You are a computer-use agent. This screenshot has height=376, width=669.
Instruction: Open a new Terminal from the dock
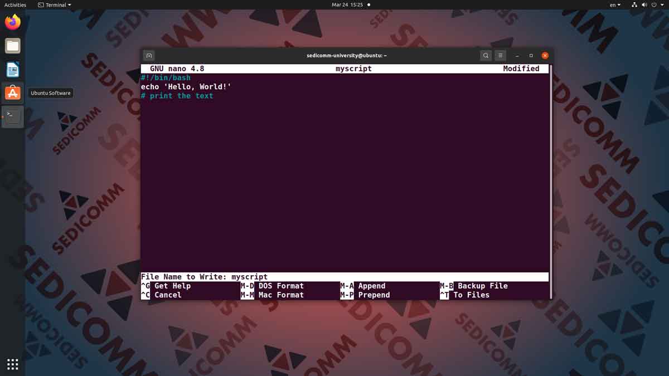coord(12,116)
